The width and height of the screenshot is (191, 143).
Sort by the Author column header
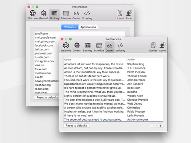click(145, 60)
